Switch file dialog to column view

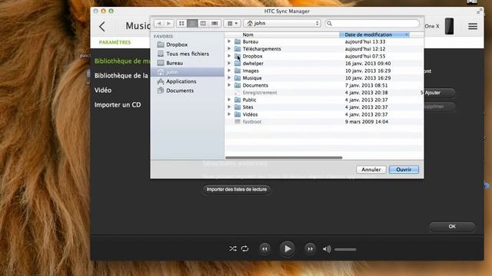click(x=203, y=24)
